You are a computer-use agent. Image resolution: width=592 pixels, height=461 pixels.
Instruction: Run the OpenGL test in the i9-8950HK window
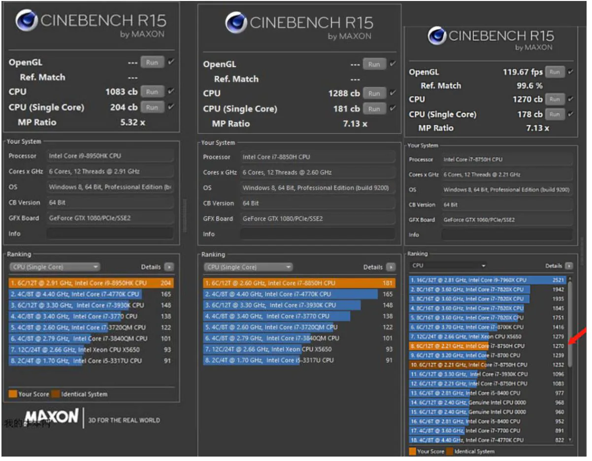click(152, 63)
